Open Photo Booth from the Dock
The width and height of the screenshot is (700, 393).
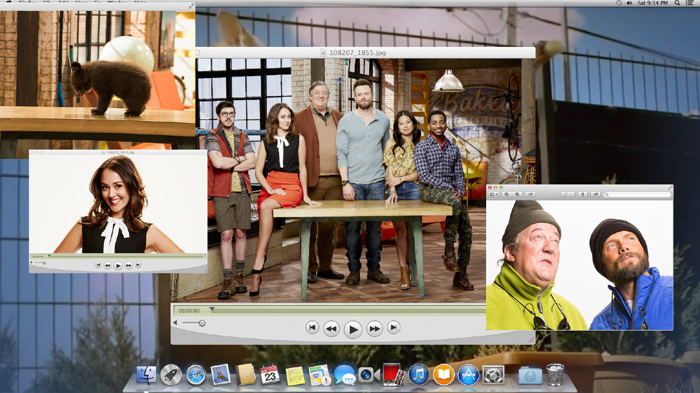click(394, 375)
